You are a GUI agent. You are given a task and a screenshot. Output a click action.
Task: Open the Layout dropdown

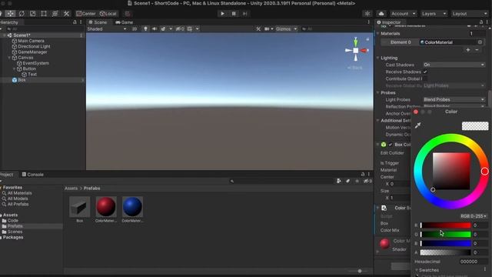point(469,14)
